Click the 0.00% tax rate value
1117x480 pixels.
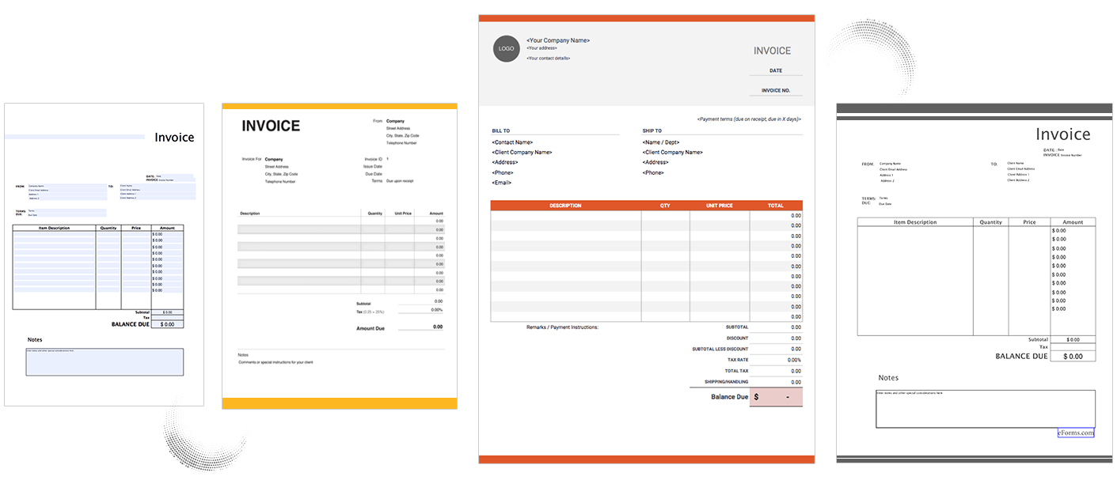coord(794,360)
